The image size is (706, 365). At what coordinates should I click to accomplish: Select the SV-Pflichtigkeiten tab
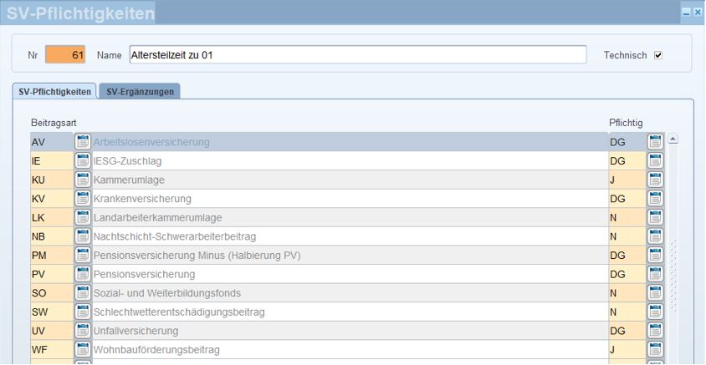[54, 91]
